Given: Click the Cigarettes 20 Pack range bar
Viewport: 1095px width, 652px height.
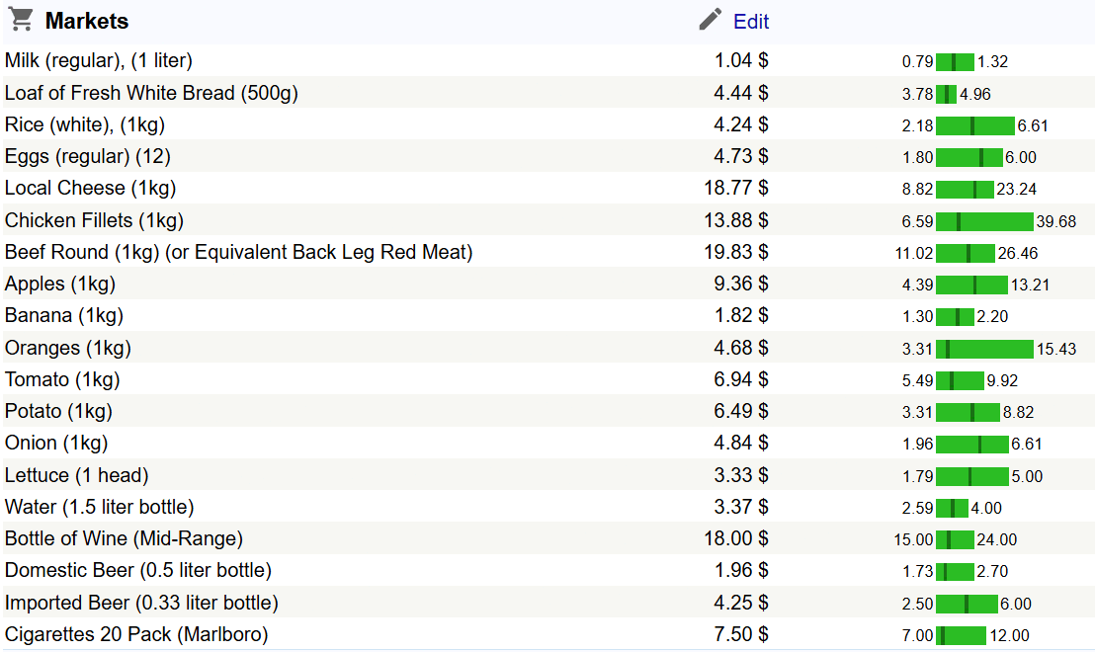Looking at the screenshot, I should click(961, 636).
